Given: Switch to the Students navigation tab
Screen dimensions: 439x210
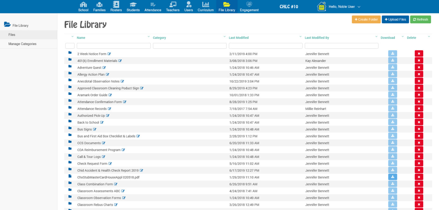Looking at the screenshot, I should pos(133,6).
